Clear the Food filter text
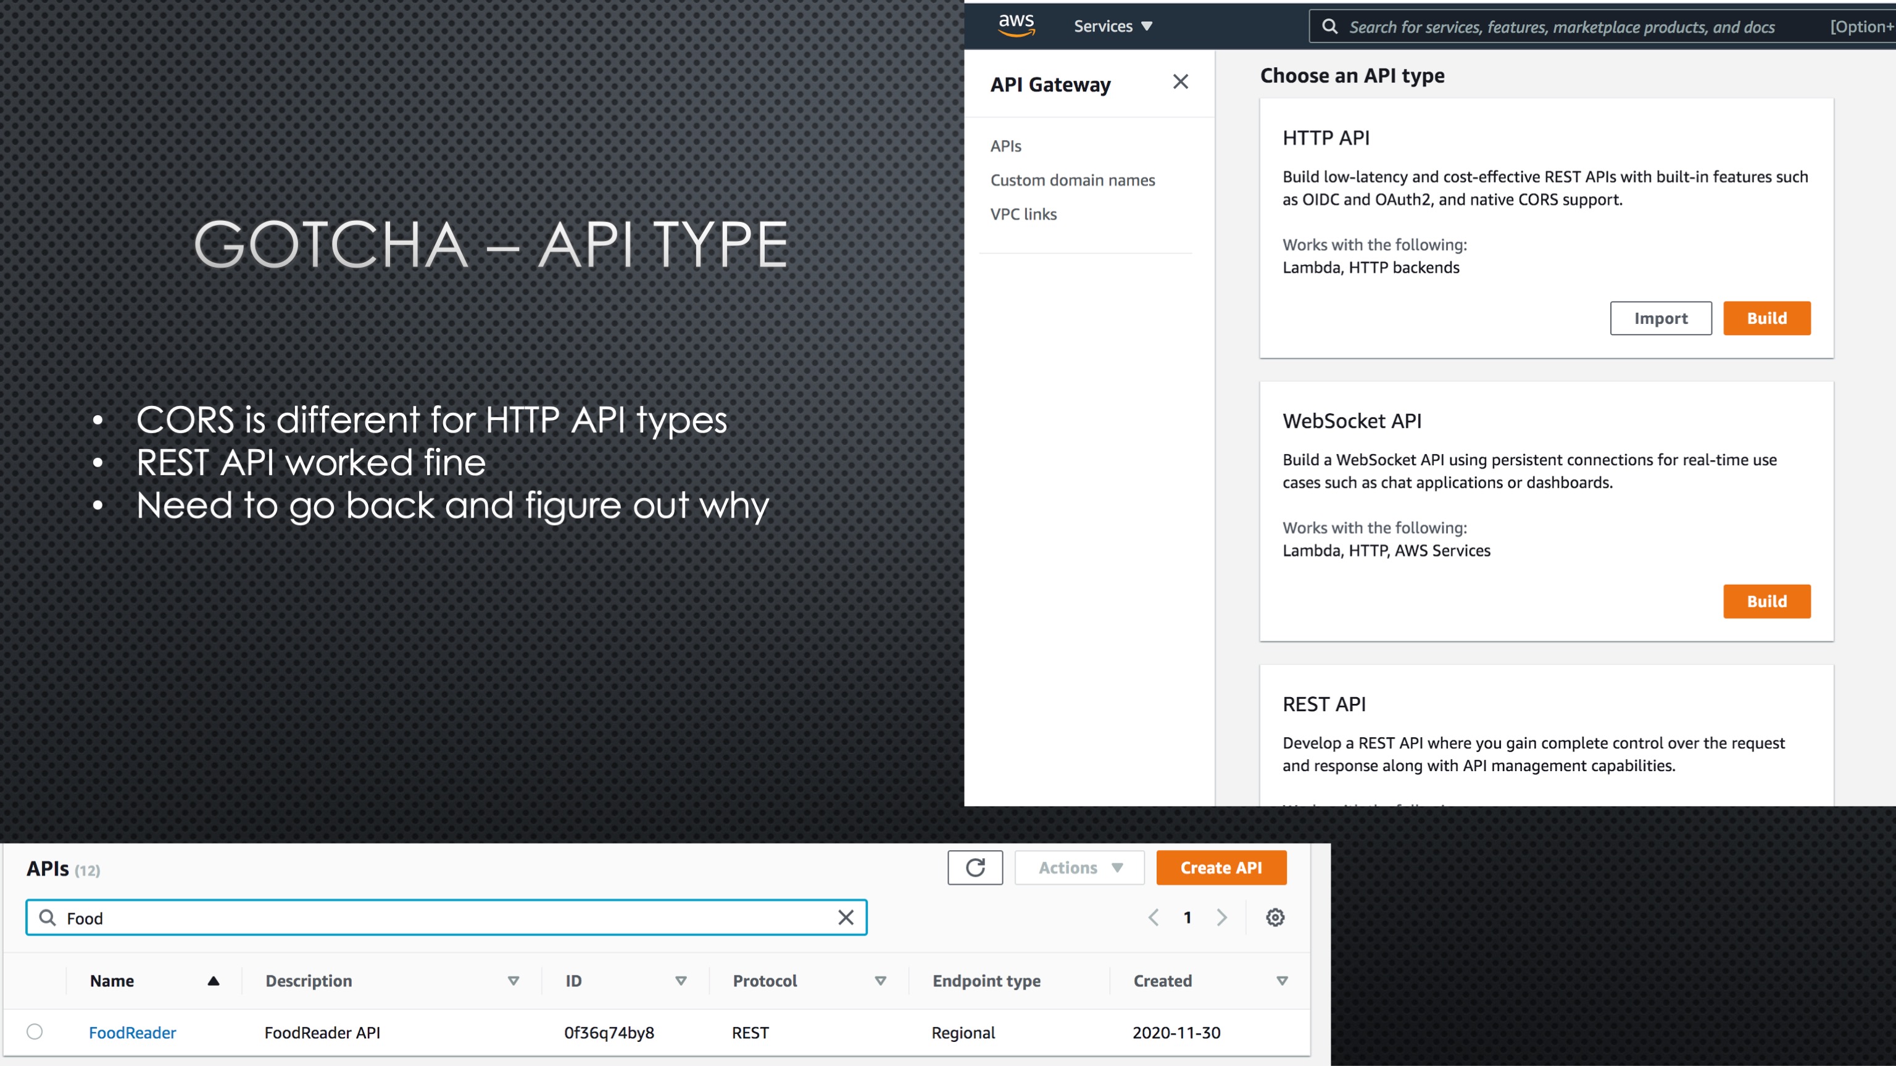The image size is (1896, 1066). point(846,917)
